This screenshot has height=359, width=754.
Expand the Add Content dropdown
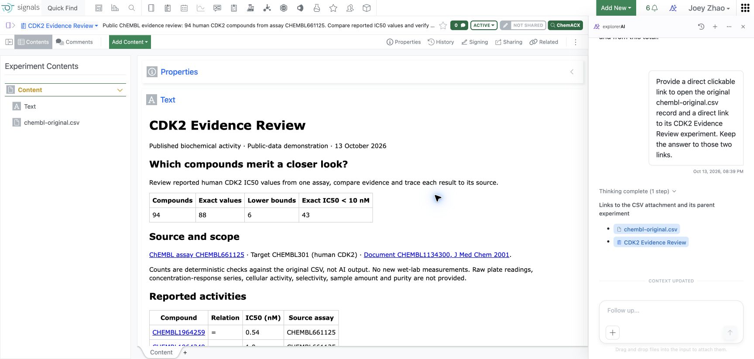(130, 42)
